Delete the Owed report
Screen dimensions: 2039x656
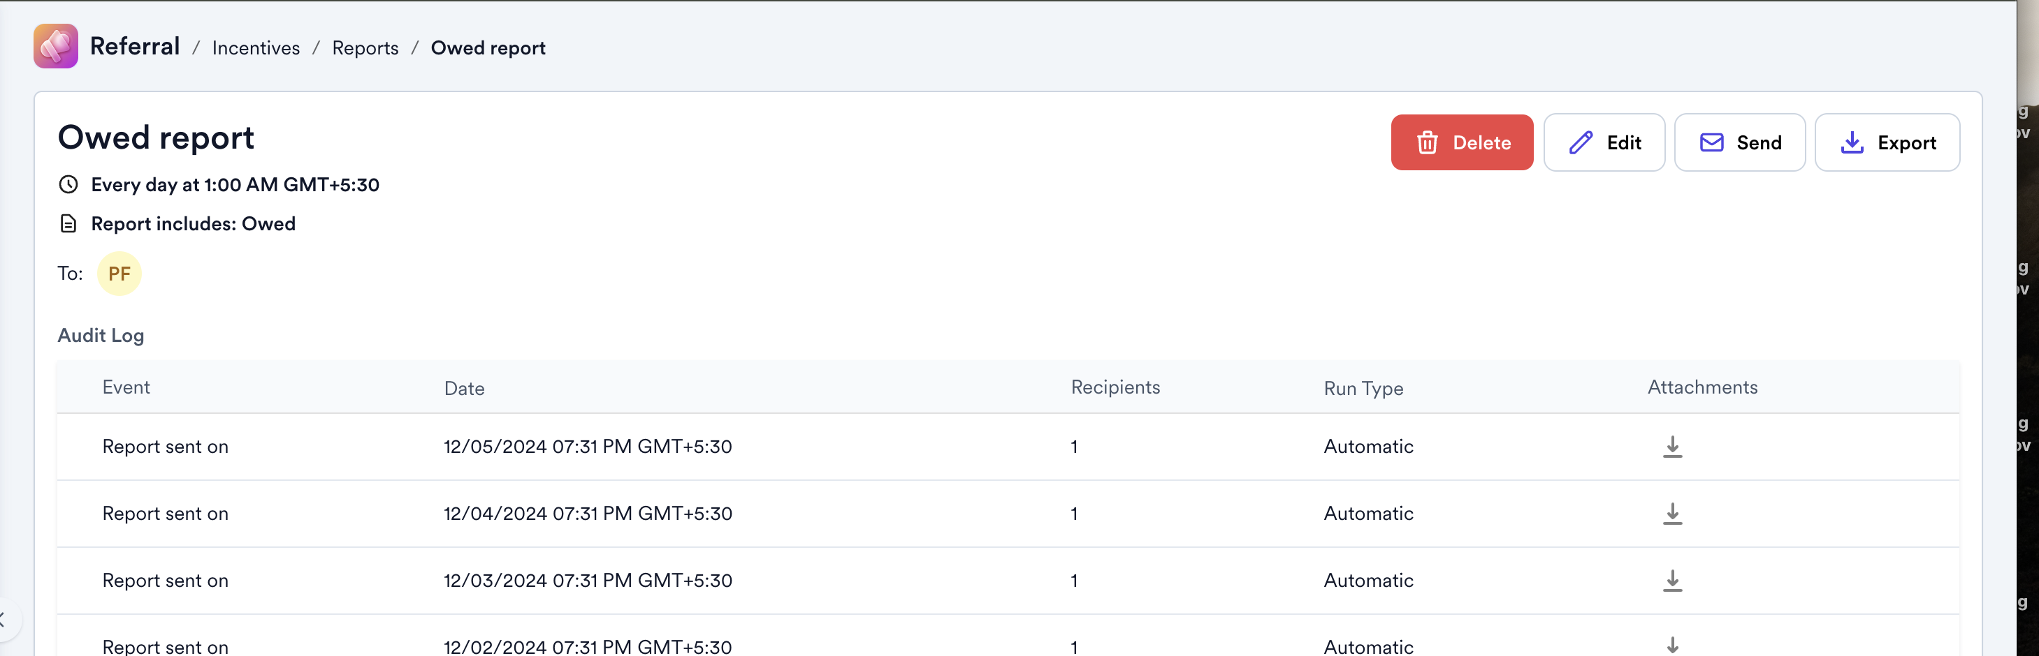tap(1461, 142)
